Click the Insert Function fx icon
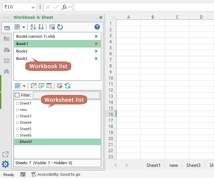The image size is (214, 178). click(x=64, y=7)
